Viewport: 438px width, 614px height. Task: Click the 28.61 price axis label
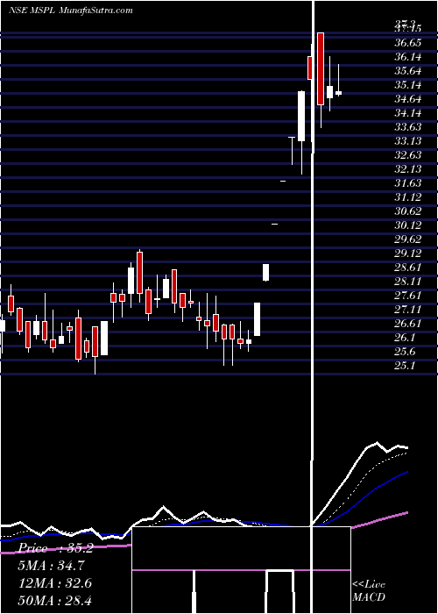tap(408, 268)
